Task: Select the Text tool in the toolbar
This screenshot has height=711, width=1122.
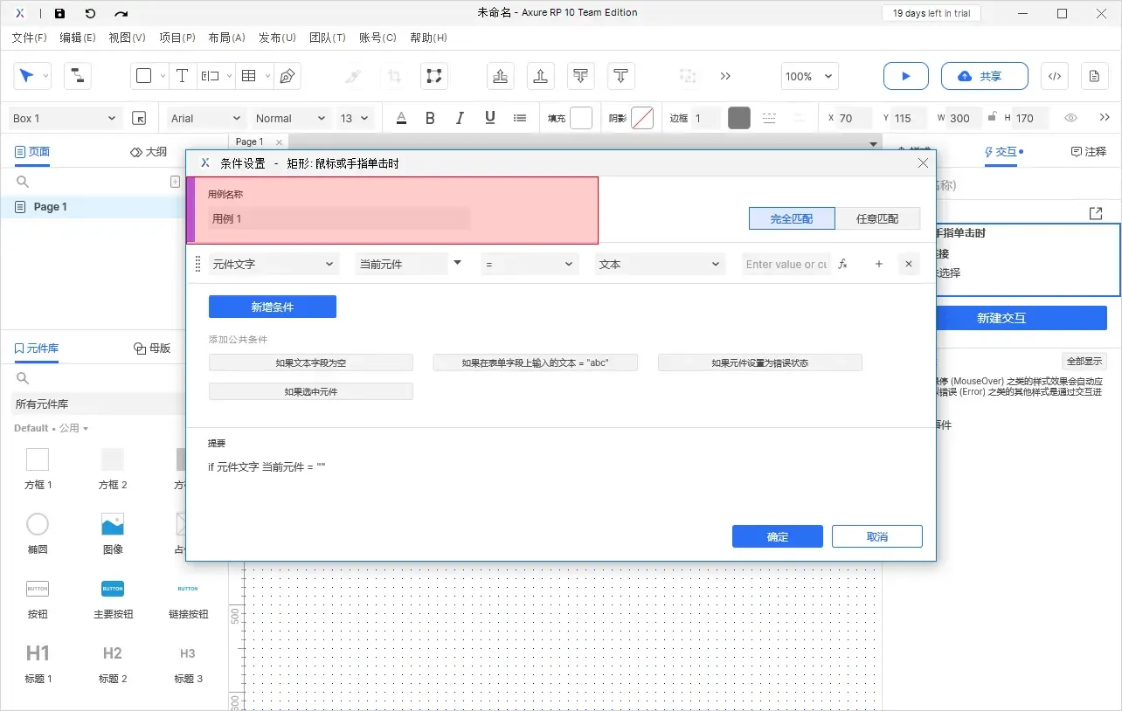Action: tap(182, 76)
